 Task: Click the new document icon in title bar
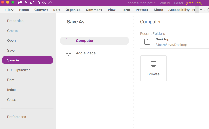click(x=38, y=3)
